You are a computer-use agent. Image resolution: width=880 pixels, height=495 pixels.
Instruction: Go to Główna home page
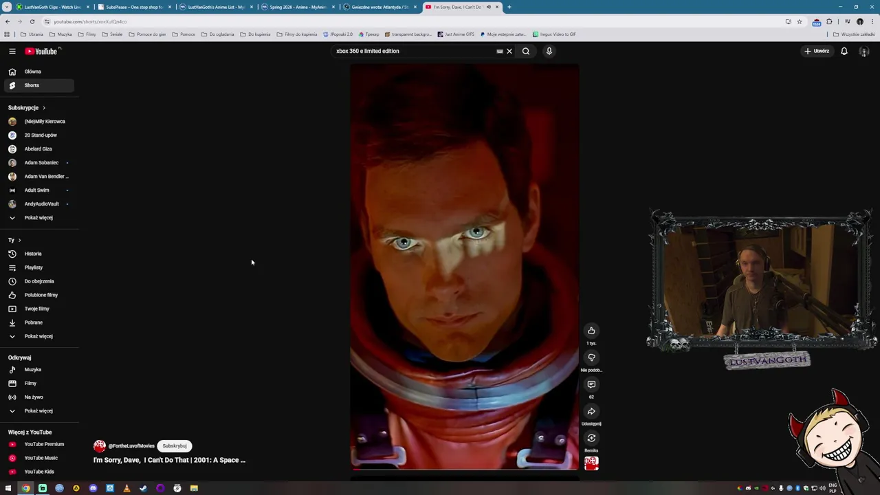point(38,71)
